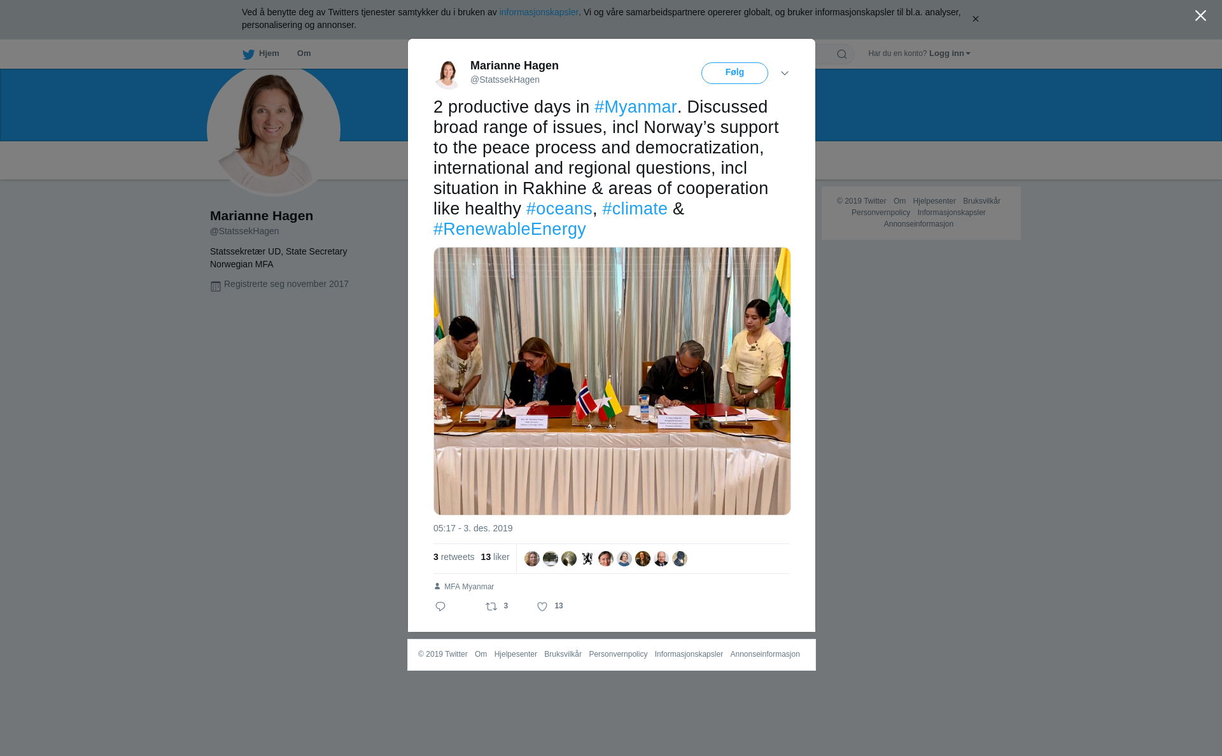Click the Twitter bird Hjem icon
Screen dimensions: 1222x756
pyautogui.click(x=248, y=54)
